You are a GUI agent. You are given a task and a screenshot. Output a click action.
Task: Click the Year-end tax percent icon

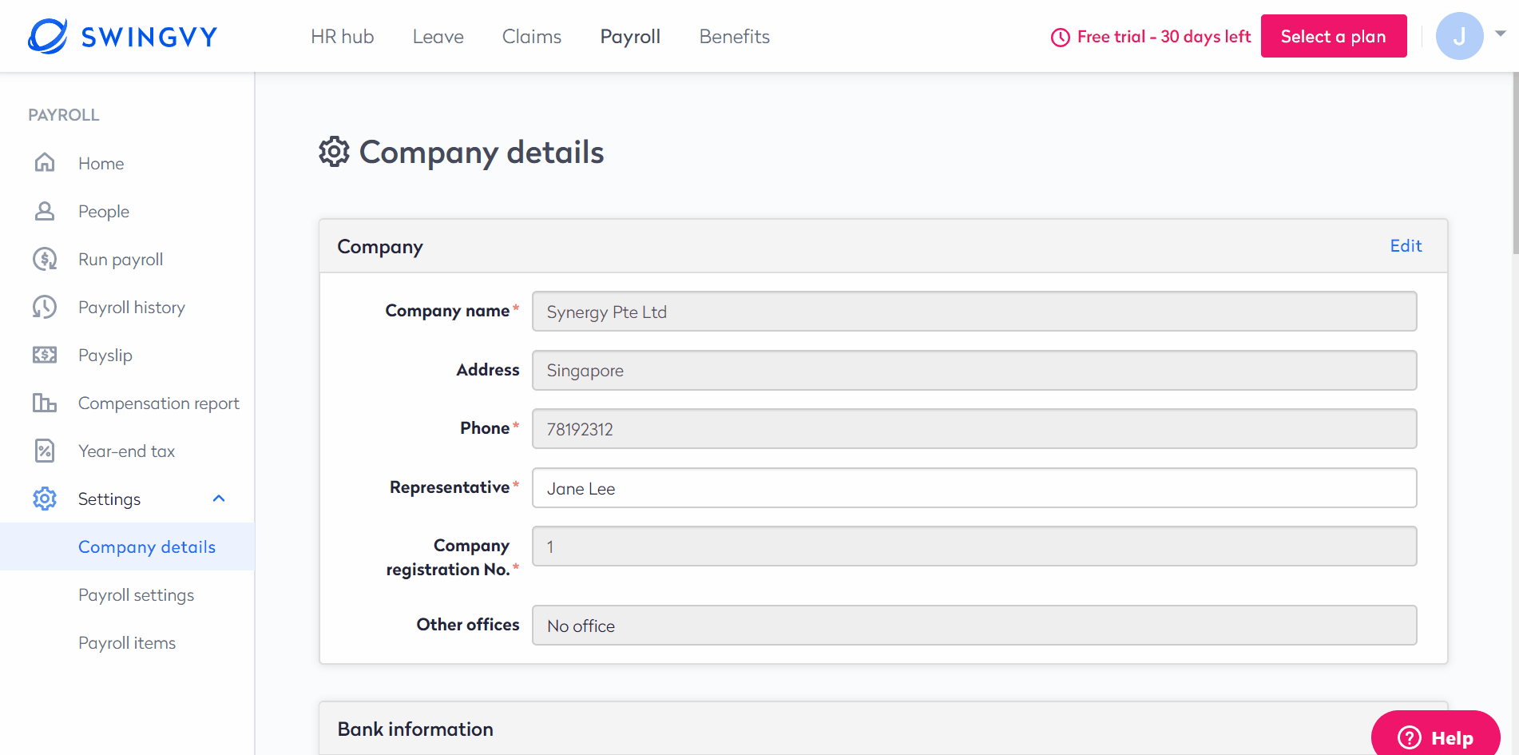(45, 451)
